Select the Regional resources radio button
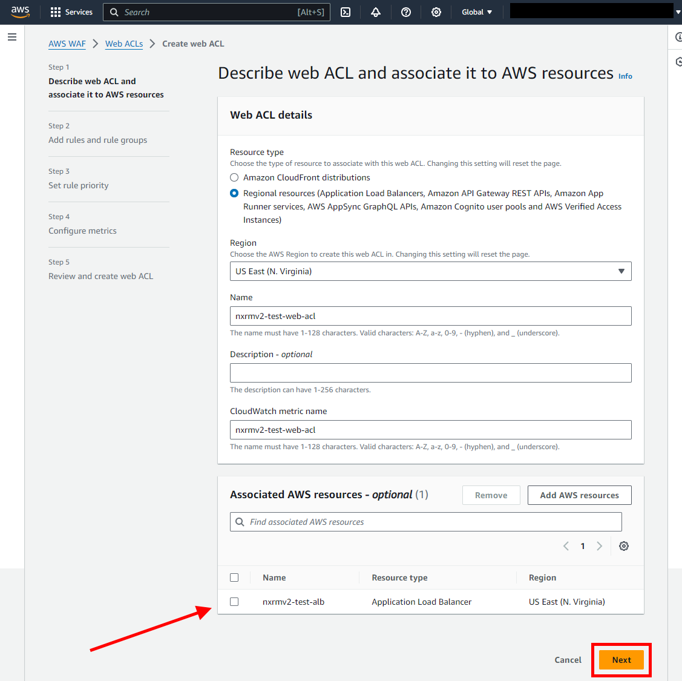Screen dimensions: 682x681 pyautogui.click(x=234, y=193)
